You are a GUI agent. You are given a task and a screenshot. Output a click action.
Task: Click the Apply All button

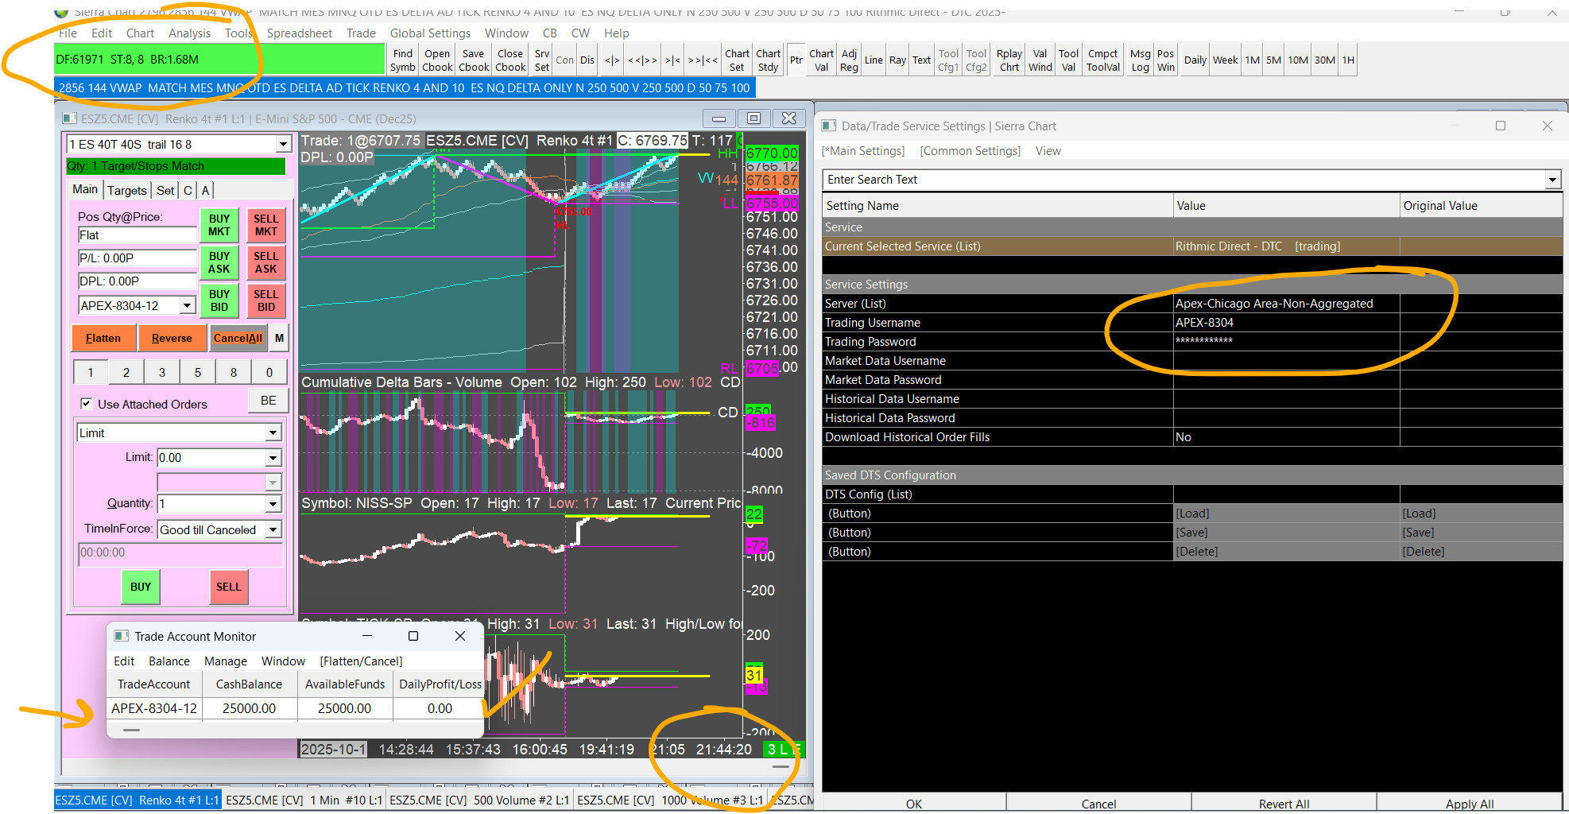[x=1469, y=804]
